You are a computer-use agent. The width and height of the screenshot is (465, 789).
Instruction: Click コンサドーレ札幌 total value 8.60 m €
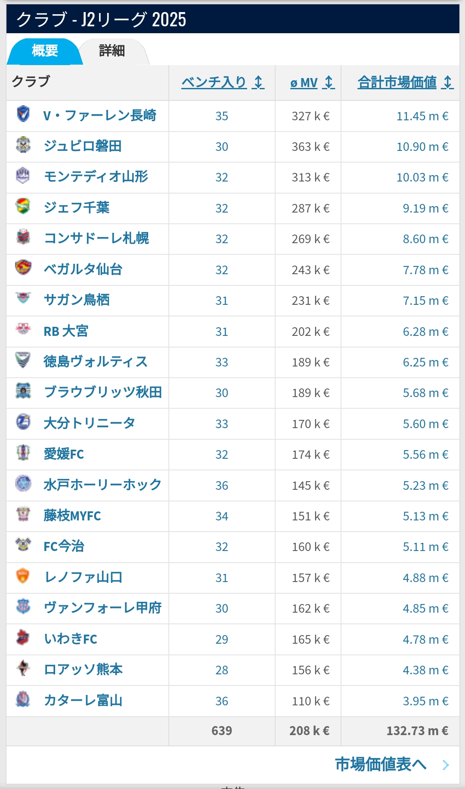pyautogui.click(x=425, y=239)
